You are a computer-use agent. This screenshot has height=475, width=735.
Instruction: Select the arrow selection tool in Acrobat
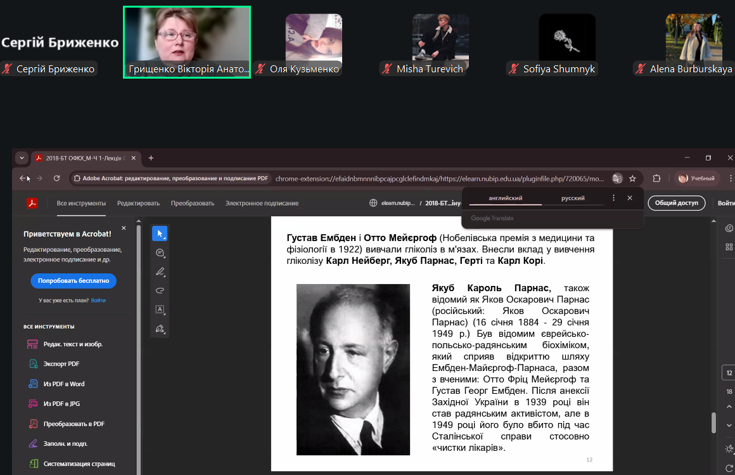click(160, 233)
